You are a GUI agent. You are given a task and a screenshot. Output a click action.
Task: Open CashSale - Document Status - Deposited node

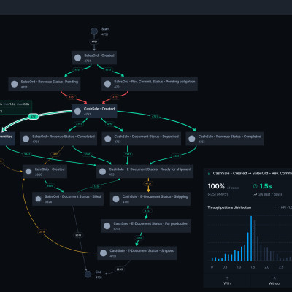coord(141,139)
